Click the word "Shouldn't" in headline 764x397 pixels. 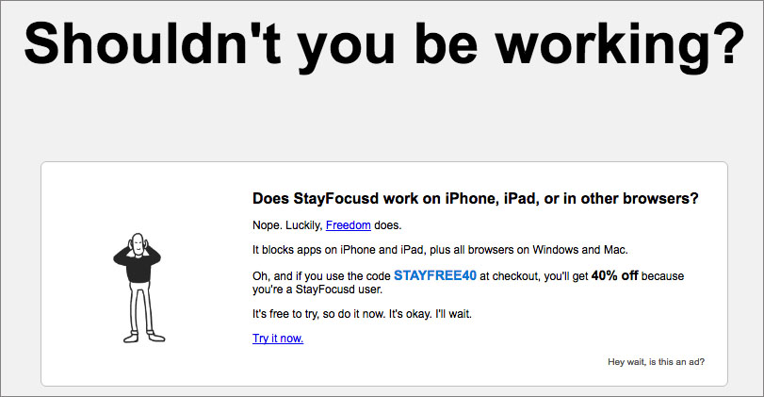(x=153, y=43)
